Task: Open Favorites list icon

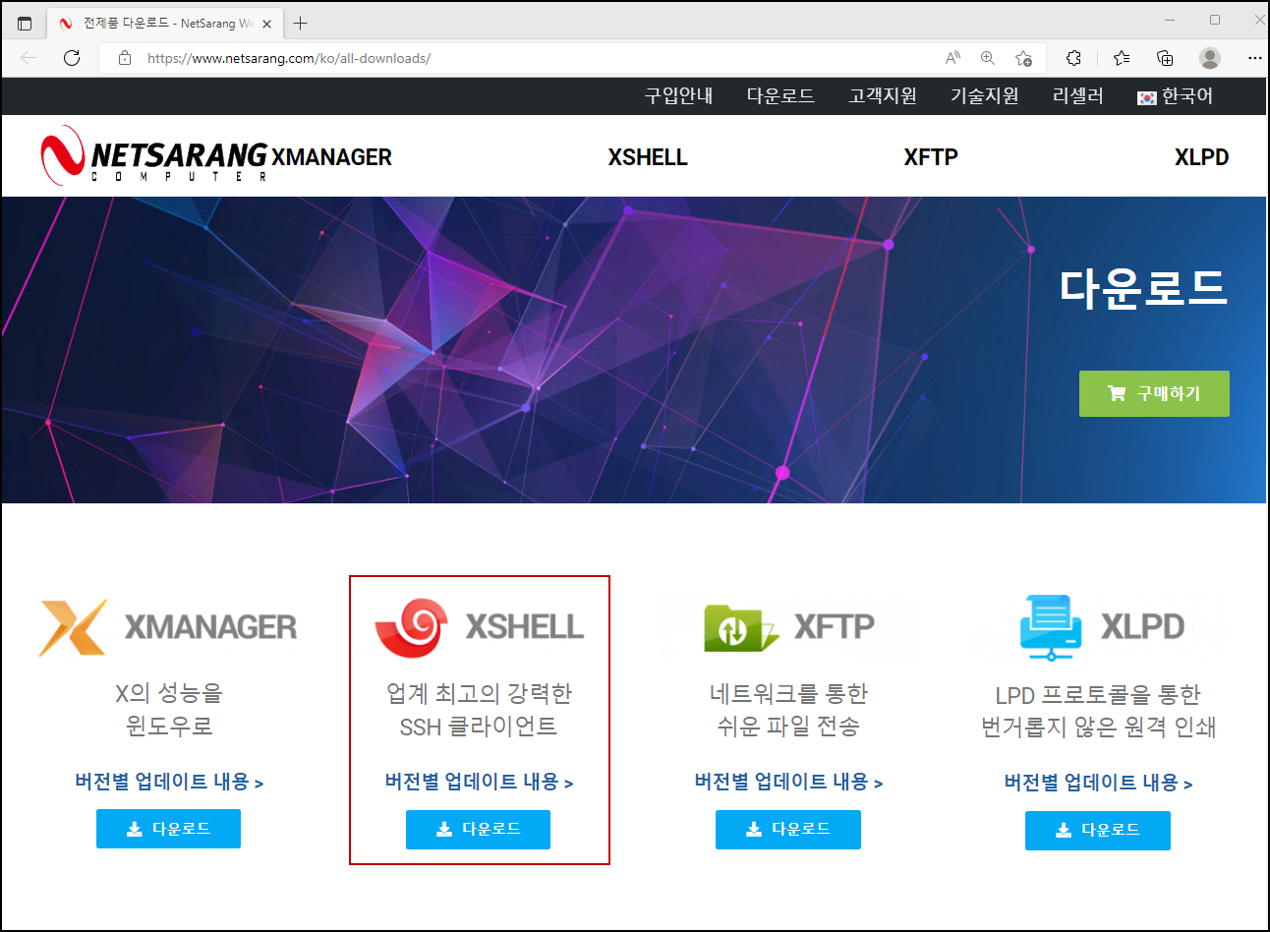Action: tap(1122, 58)
